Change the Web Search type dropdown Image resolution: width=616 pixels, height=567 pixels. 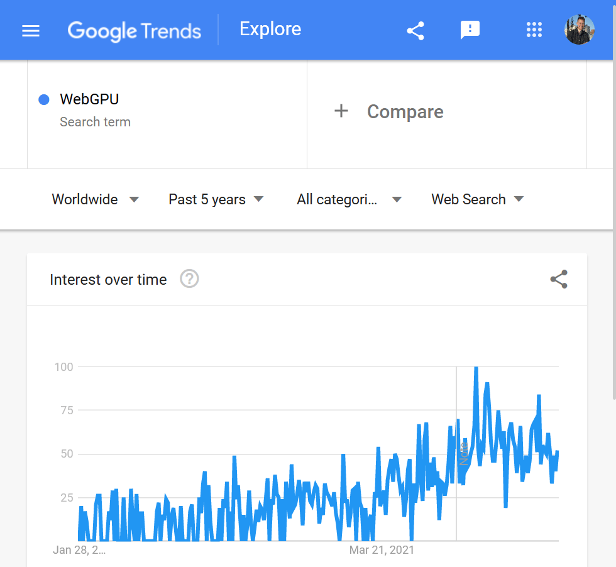tap(477, 199)
